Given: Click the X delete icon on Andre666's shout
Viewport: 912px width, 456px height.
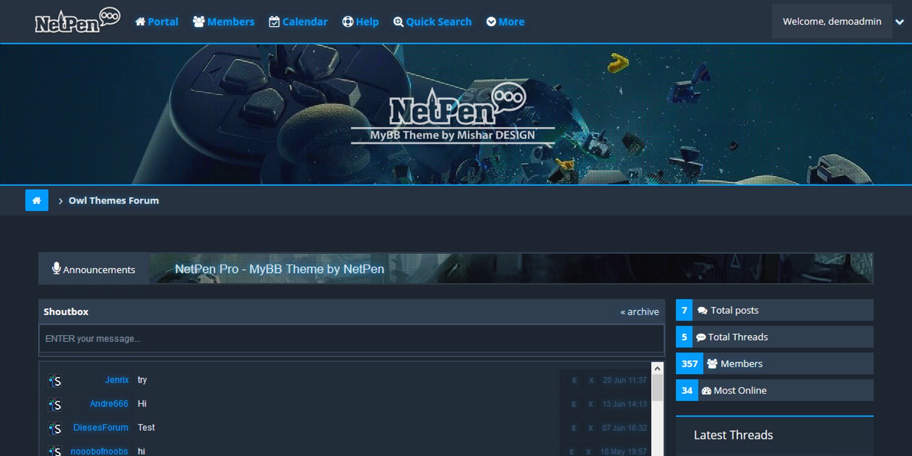Looking at the screenshot, I should pyautogui.click(x=591, y=404).
